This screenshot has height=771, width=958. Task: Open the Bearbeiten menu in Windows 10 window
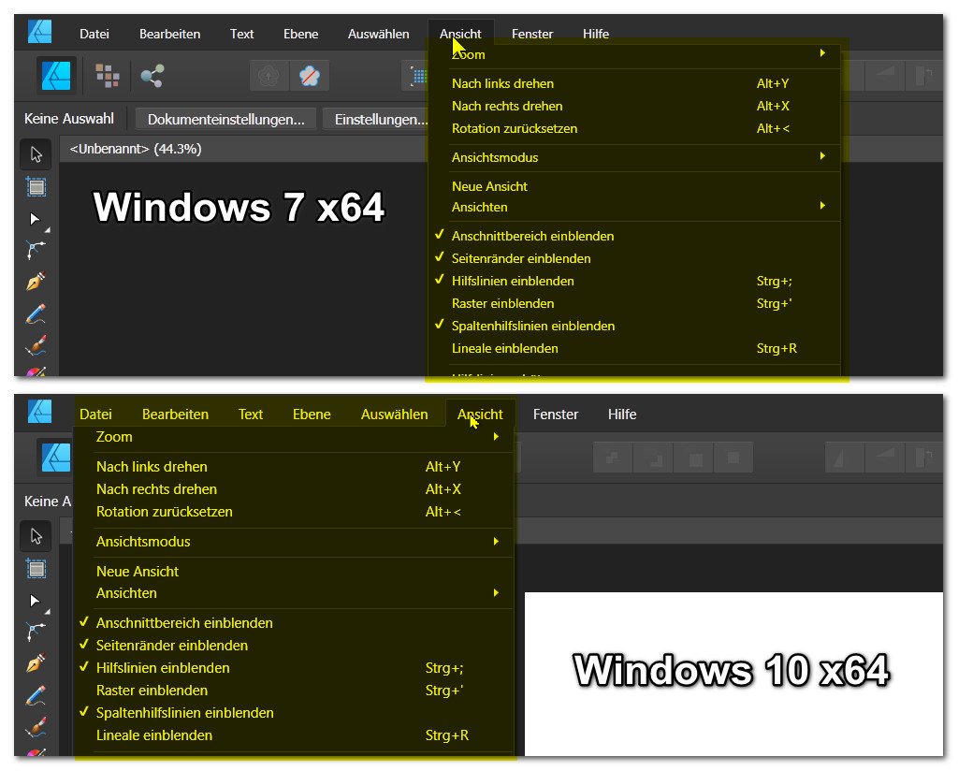click(175, 415)
